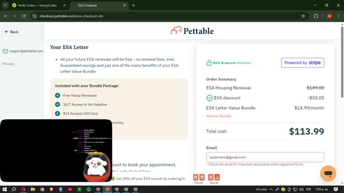The height and width of the screenshot is (193, 344).
Task: Open File Explorer from the taskbar
Action: pos(33,189)
